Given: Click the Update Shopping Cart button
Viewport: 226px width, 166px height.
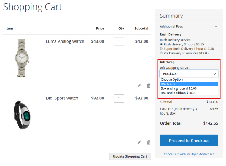Looking at the screenshot, I should click(130, 156).
